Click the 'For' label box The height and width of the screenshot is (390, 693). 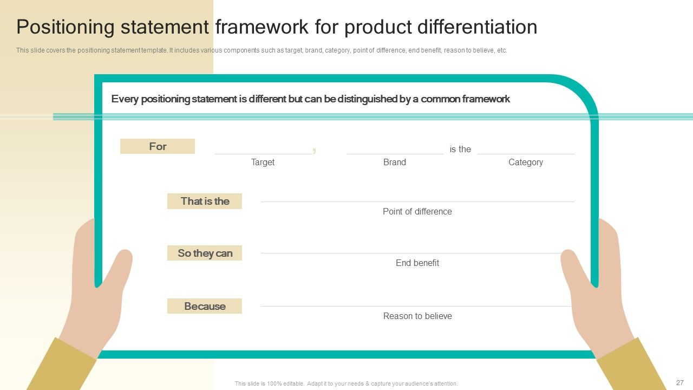pos(158,146)
